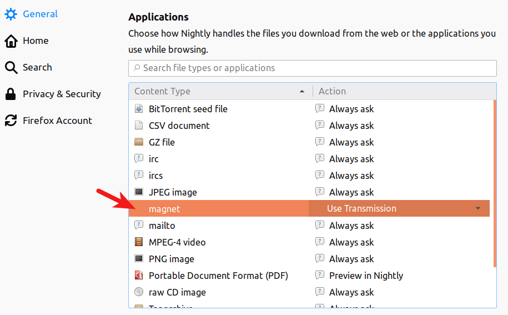Select the raw CD image disc icon

pos(139,292)
